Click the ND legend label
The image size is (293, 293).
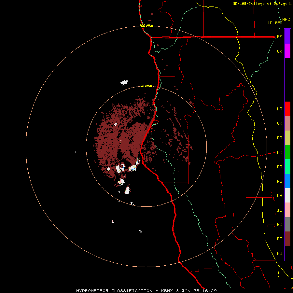pos(279,253)
